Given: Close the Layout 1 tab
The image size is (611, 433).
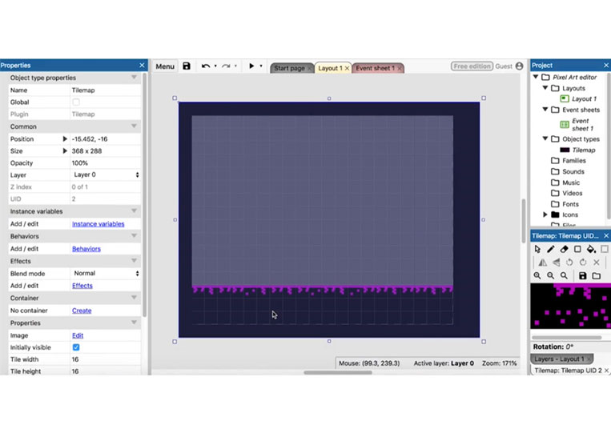Looking at the screenshot, I should pyautogui.click(x=347, y=68).
